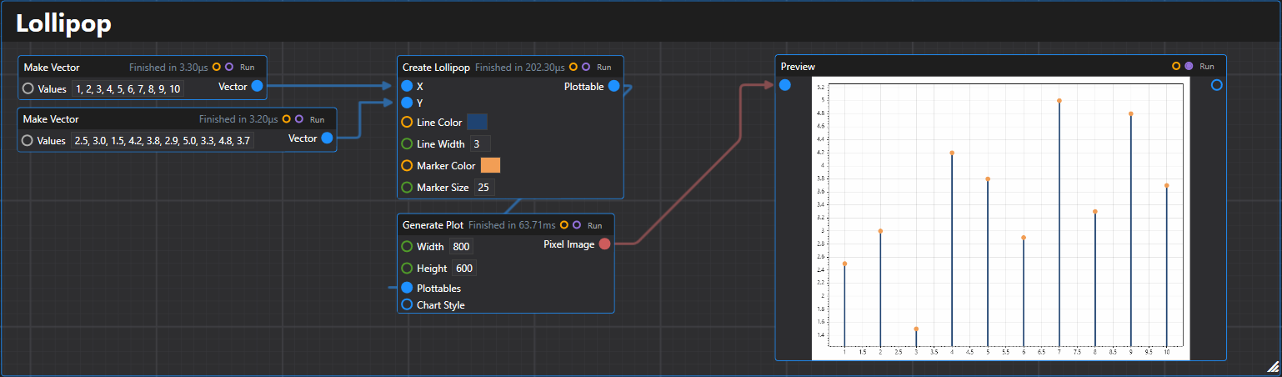This screenshot has width=1282, height=377.
Task: Click purple circle icon on first Make Vector header
Action: (229, 67)
